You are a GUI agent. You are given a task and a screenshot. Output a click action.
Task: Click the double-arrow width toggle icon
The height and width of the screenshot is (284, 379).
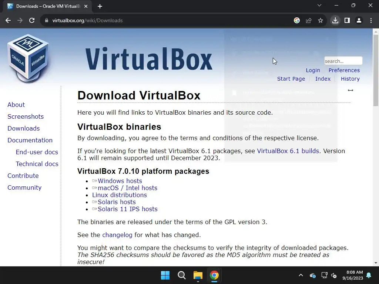[351, 90]
